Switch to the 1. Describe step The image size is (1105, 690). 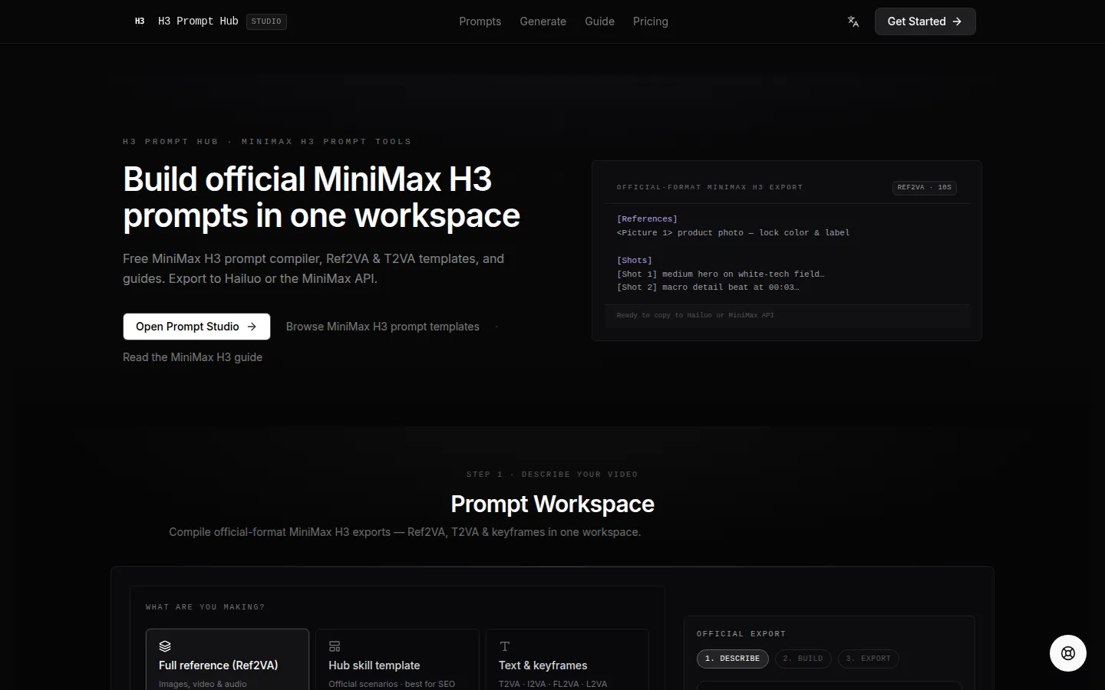733,659
